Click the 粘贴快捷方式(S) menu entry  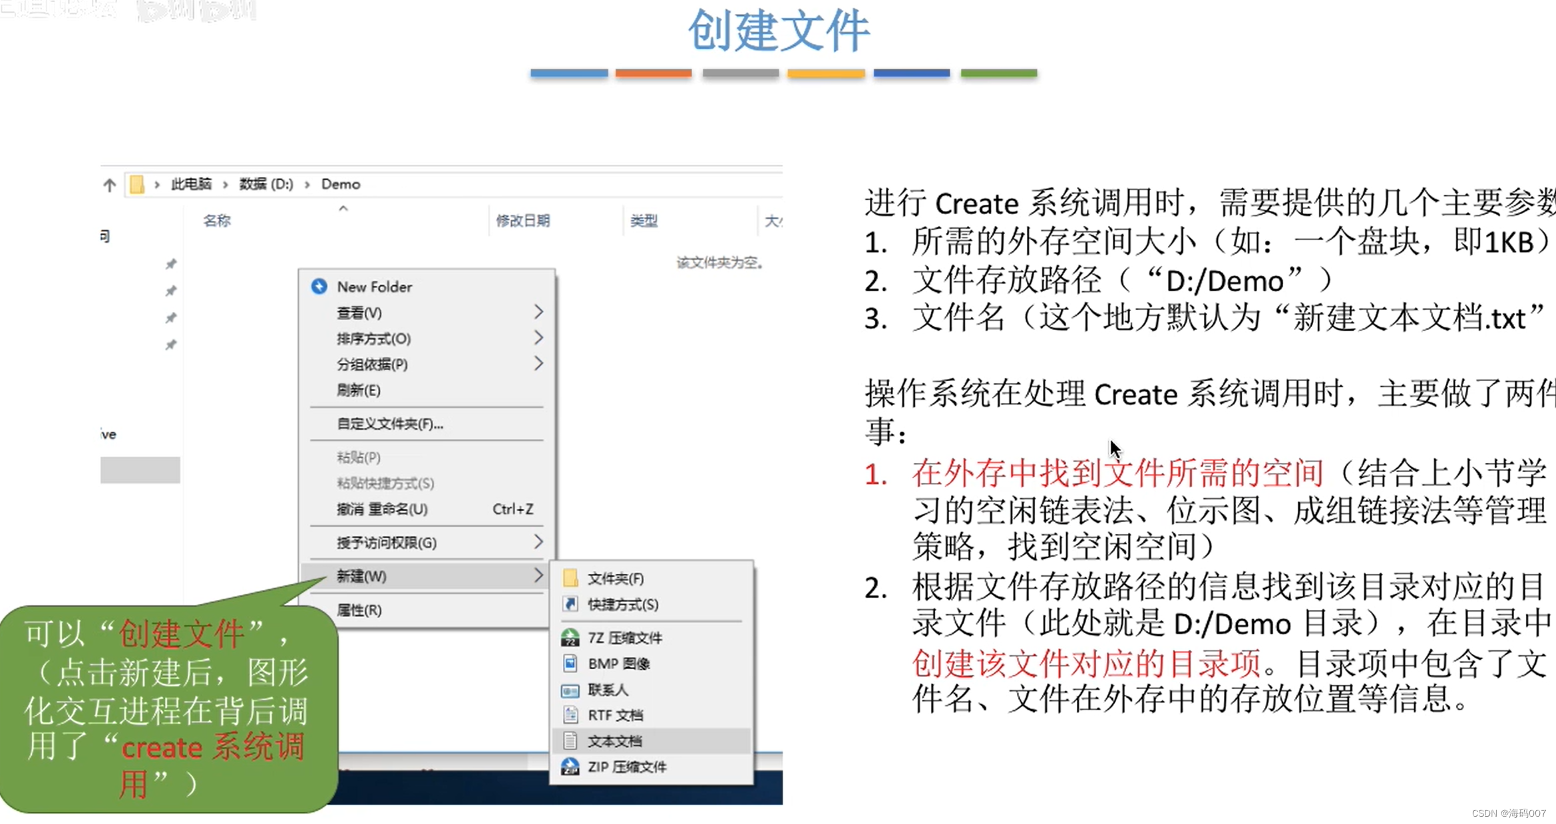click(427, 483)
